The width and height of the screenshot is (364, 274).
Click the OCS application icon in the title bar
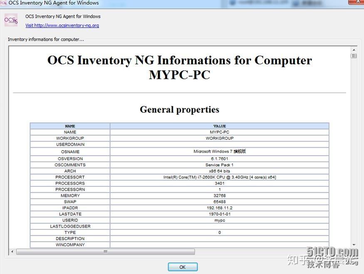tap(4, 3)
